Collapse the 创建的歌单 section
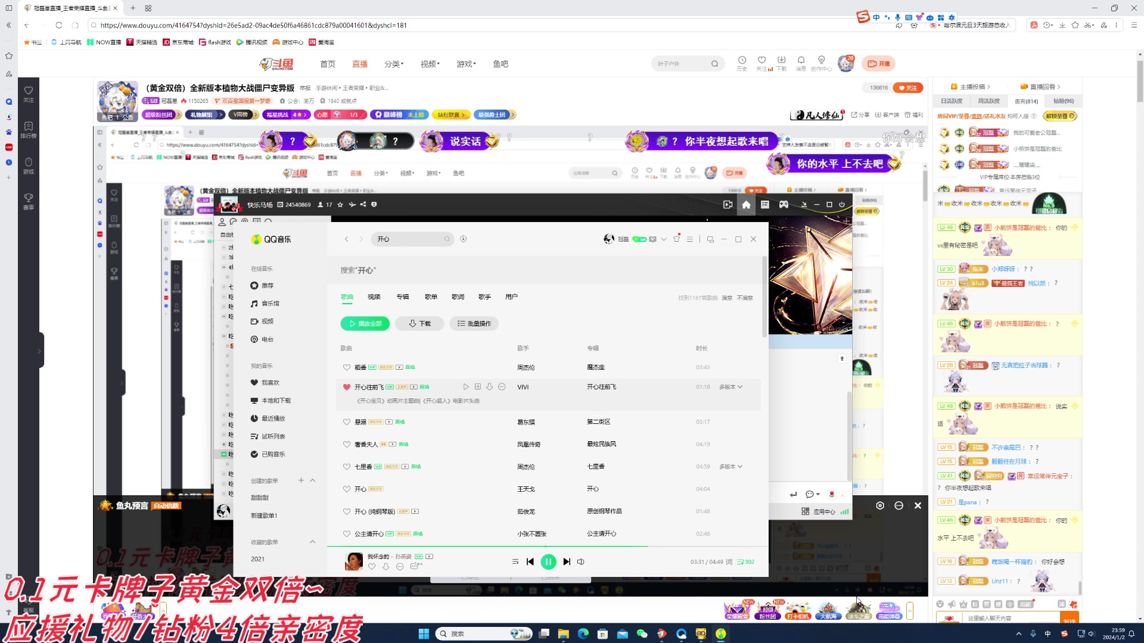The width and height of the screenshot is (1144, 643). pos(313,480)
